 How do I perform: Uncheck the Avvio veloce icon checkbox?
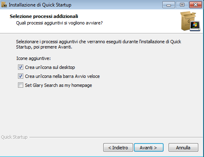tap(20, 76)
